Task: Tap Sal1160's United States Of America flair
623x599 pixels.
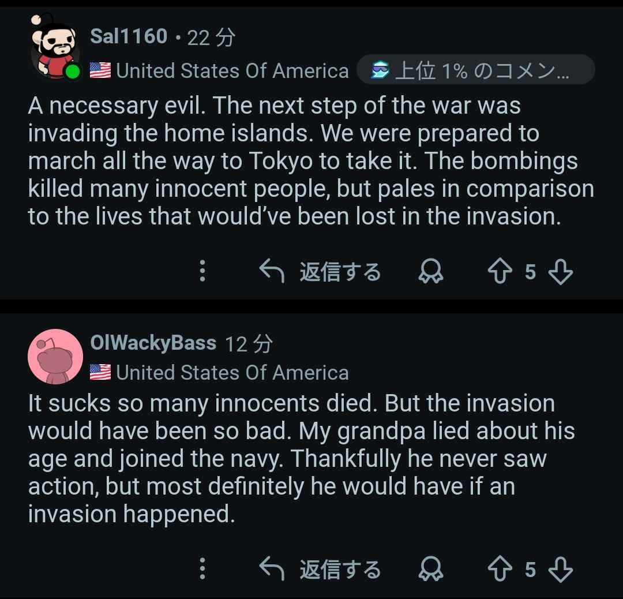Action: pos(232,71)
